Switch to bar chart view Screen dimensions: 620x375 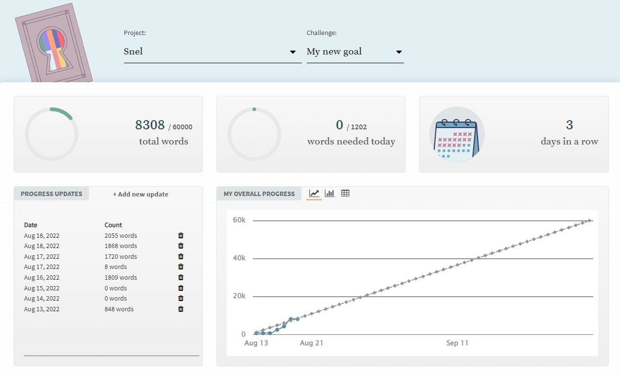[x=330, y=194]
